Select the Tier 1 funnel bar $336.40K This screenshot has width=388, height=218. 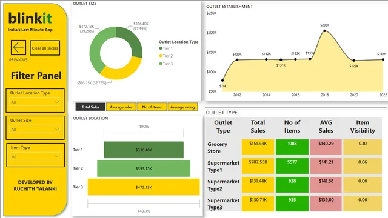coord(144,150)
